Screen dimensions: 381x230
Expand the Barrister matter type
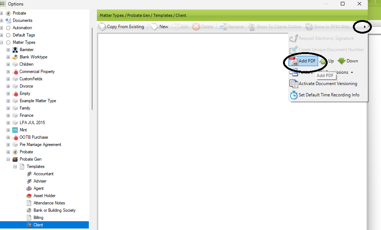pyautogui.click(x=8, y=50)
